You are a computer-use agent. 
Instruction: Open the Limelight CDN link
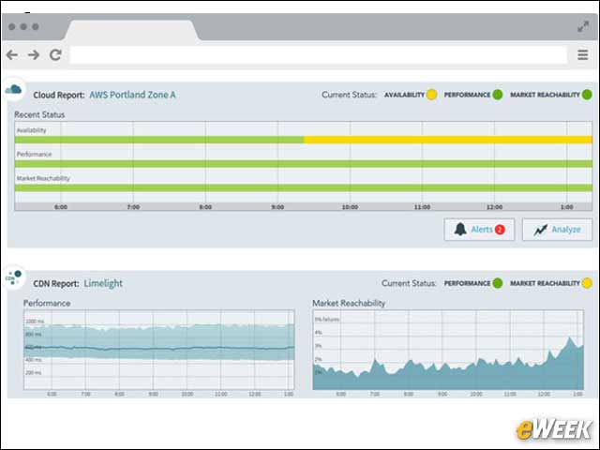point(103,283)
